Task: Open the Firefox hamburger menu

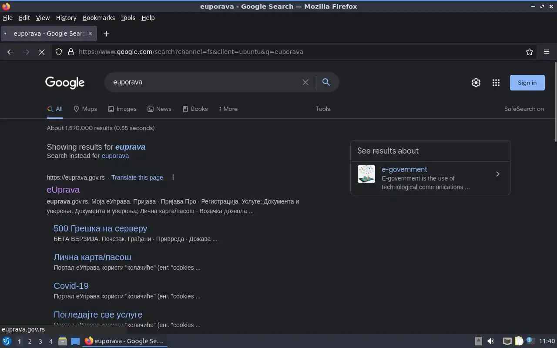Action: coord(547,52)
